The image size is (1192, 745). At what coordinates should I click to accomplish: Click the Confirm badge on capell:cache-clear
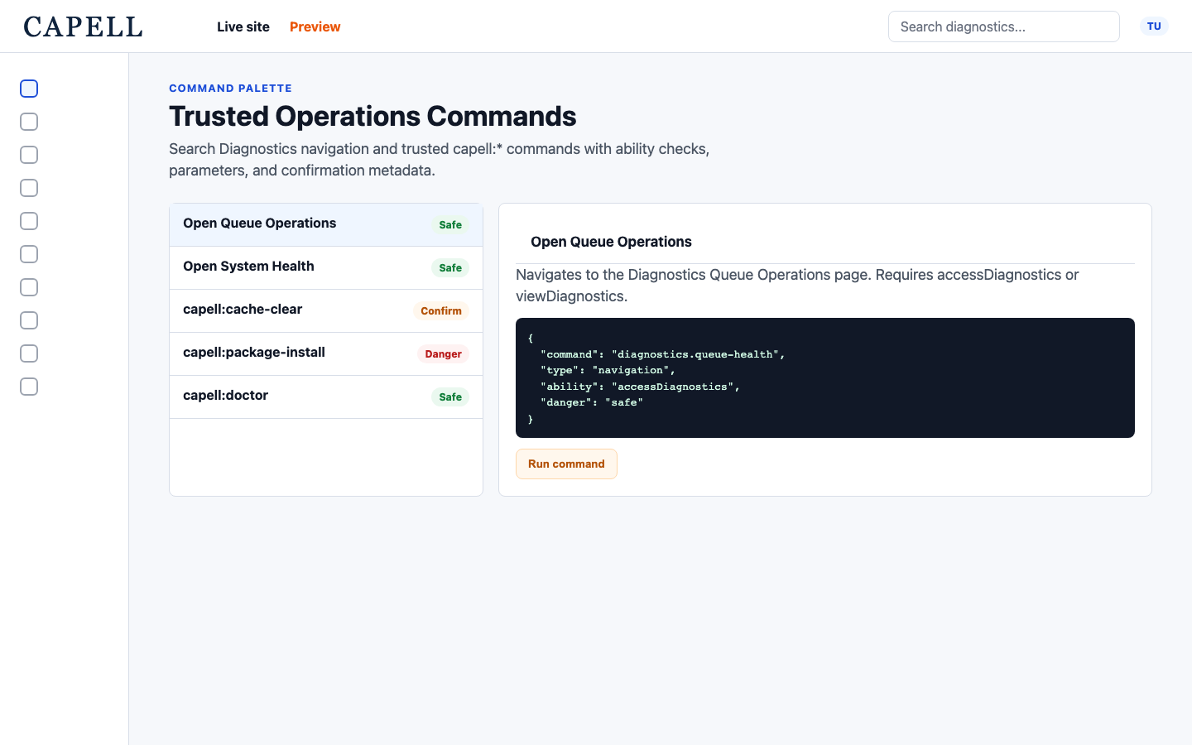click(441, 311)
